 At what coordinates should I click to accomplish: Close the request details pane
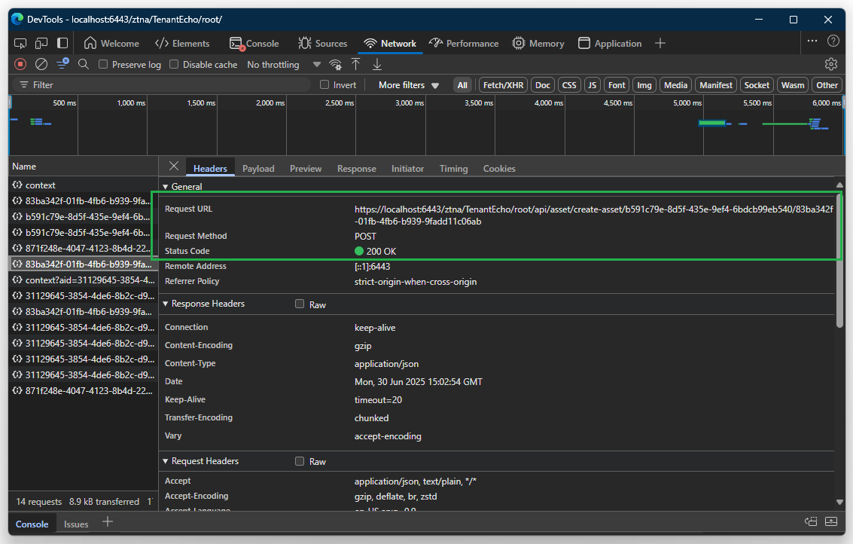coord(174,167)
